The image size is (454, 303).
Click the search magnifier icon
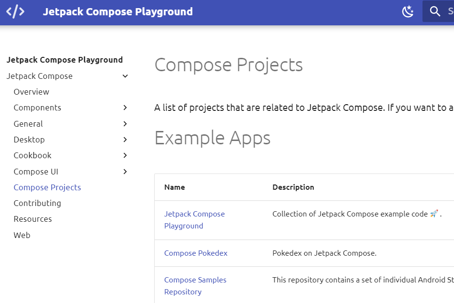[435, 11]
